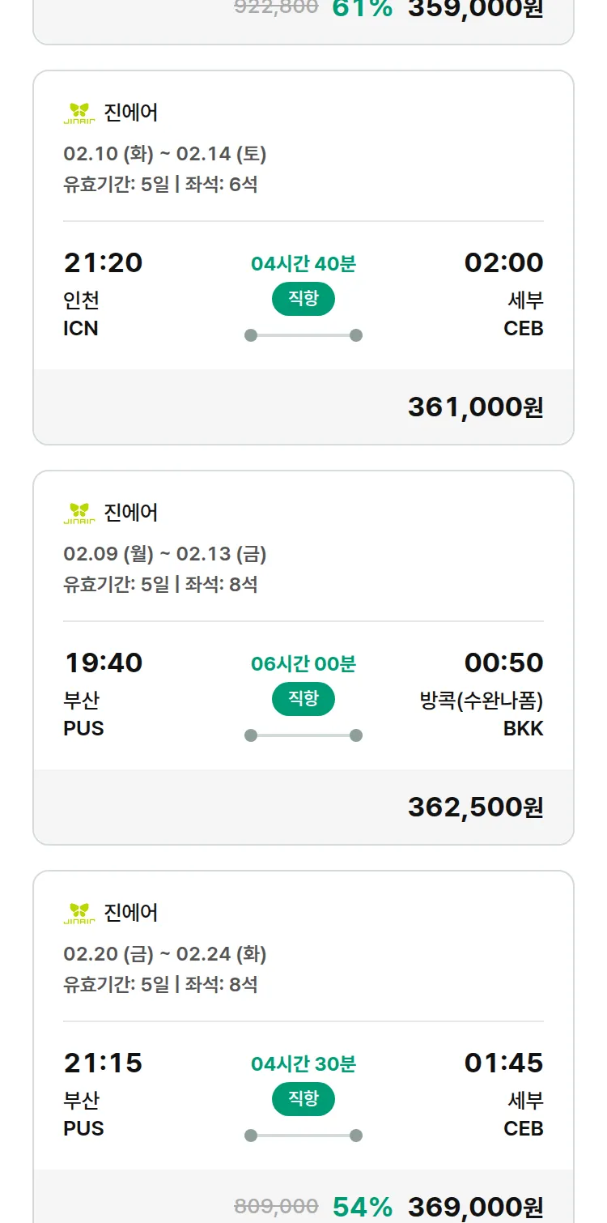Click the 06시간 00분 flight duration
Image resolution: width=607 pixels, height=1223 pixels.
303,664
